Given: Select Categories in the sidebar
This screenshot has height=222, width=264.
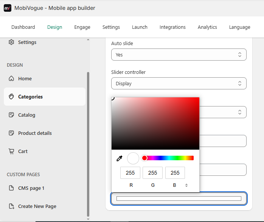Looking at the screenshot, I should click(x=45, y=97).
